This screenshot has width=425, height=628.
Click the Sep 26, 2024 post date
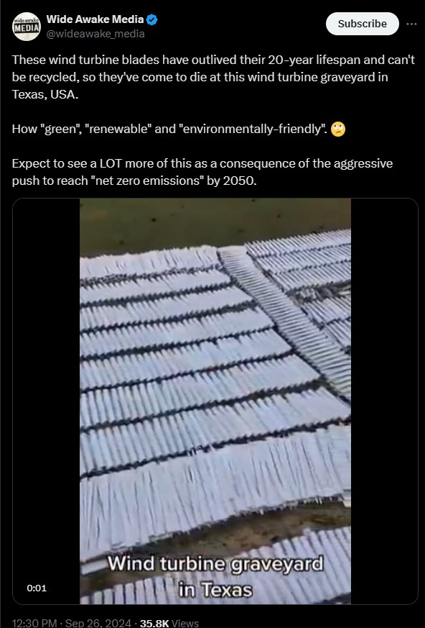tap(98, 623)
